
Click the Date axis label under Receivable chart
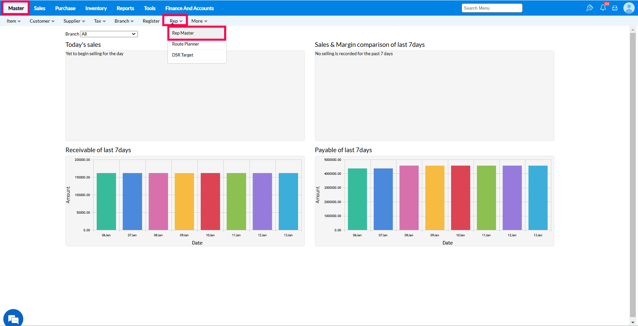click(x=197, y=243)
